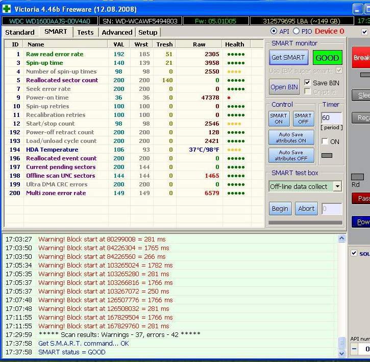This screenshot has width=370, height=362.
Task: Click Auto Save attributes OFF button
Action: (x=291, y=155)
